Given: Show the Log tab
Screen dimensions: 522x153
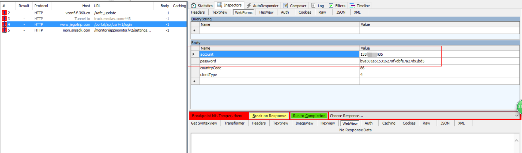Looking at the screenshot, I should (318, 6).
